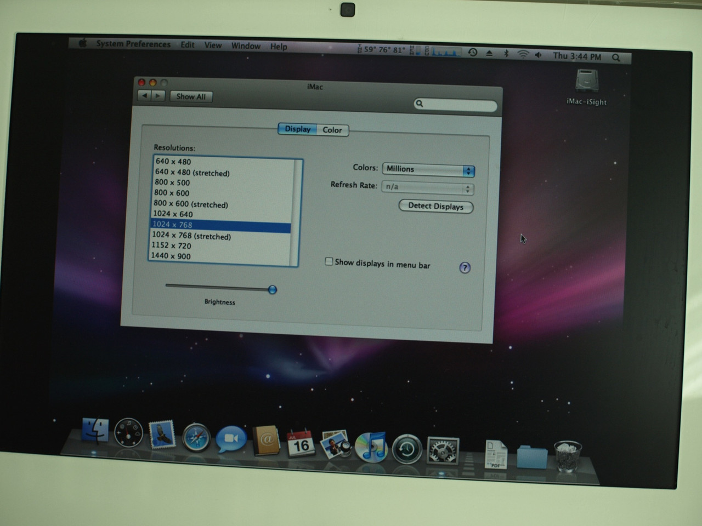Open the Edit menu

(x=188, y=45)
